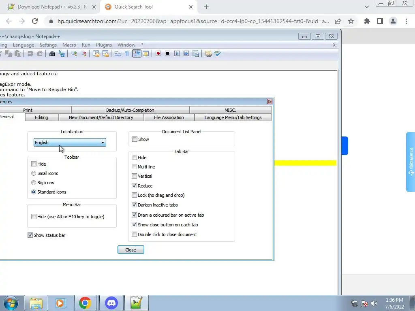
Task: Open the MISC. preferences tab
Action: pyautogui.click(x=230, y=110)
